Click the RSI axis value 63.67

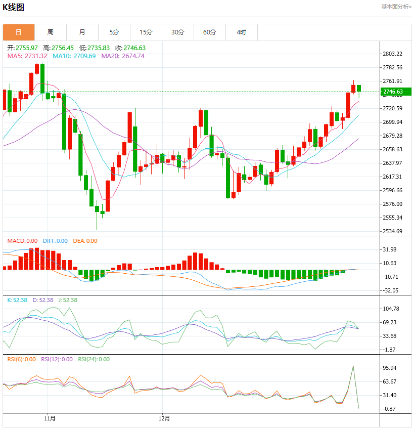pos(390,381)
